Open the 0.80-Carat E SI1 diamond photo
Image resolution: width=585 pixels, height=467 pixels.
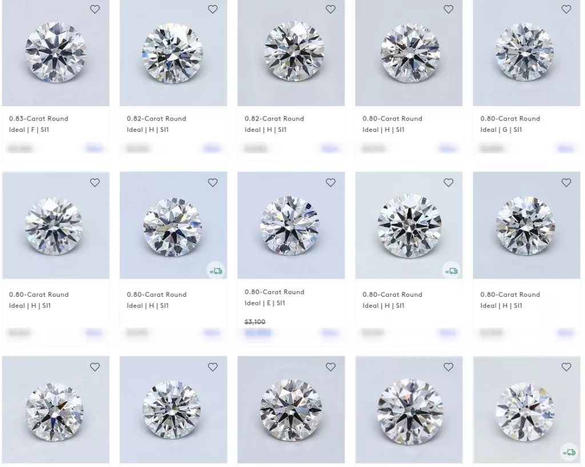291,225
